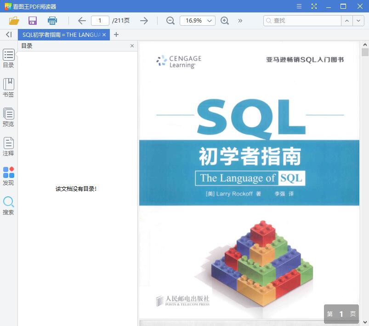The width and height of the screenshot is (369, 326).
Task: Close the 目录 panel
Action: click(x=132, y=46)
